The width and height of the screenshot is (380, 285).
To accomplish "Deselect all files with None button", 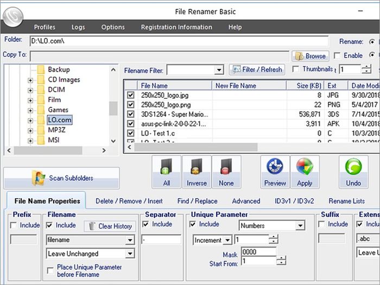I will [x=226, y=172].
